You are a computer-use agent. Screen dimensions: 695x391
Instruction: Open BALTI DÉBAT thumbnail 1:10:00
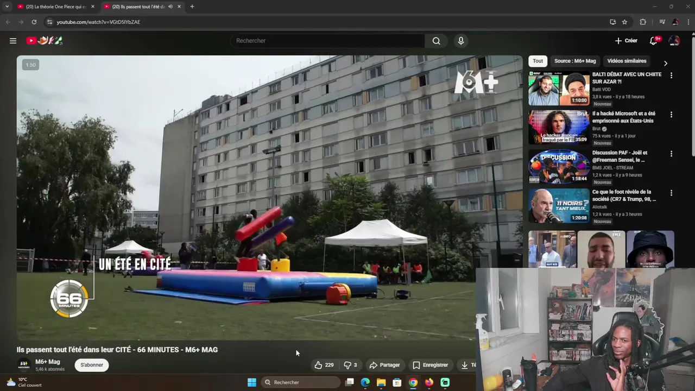pyautogui.click(x=559, y=89)
